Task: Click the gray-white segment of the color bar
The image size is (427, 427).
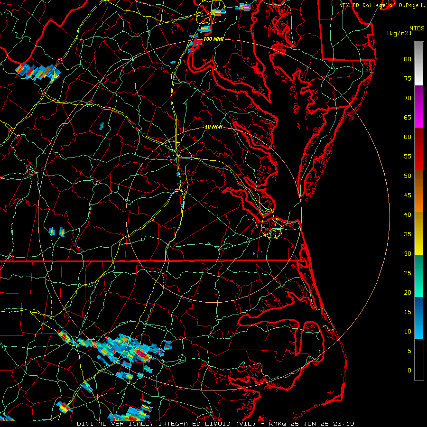Action: coord(419,64)
